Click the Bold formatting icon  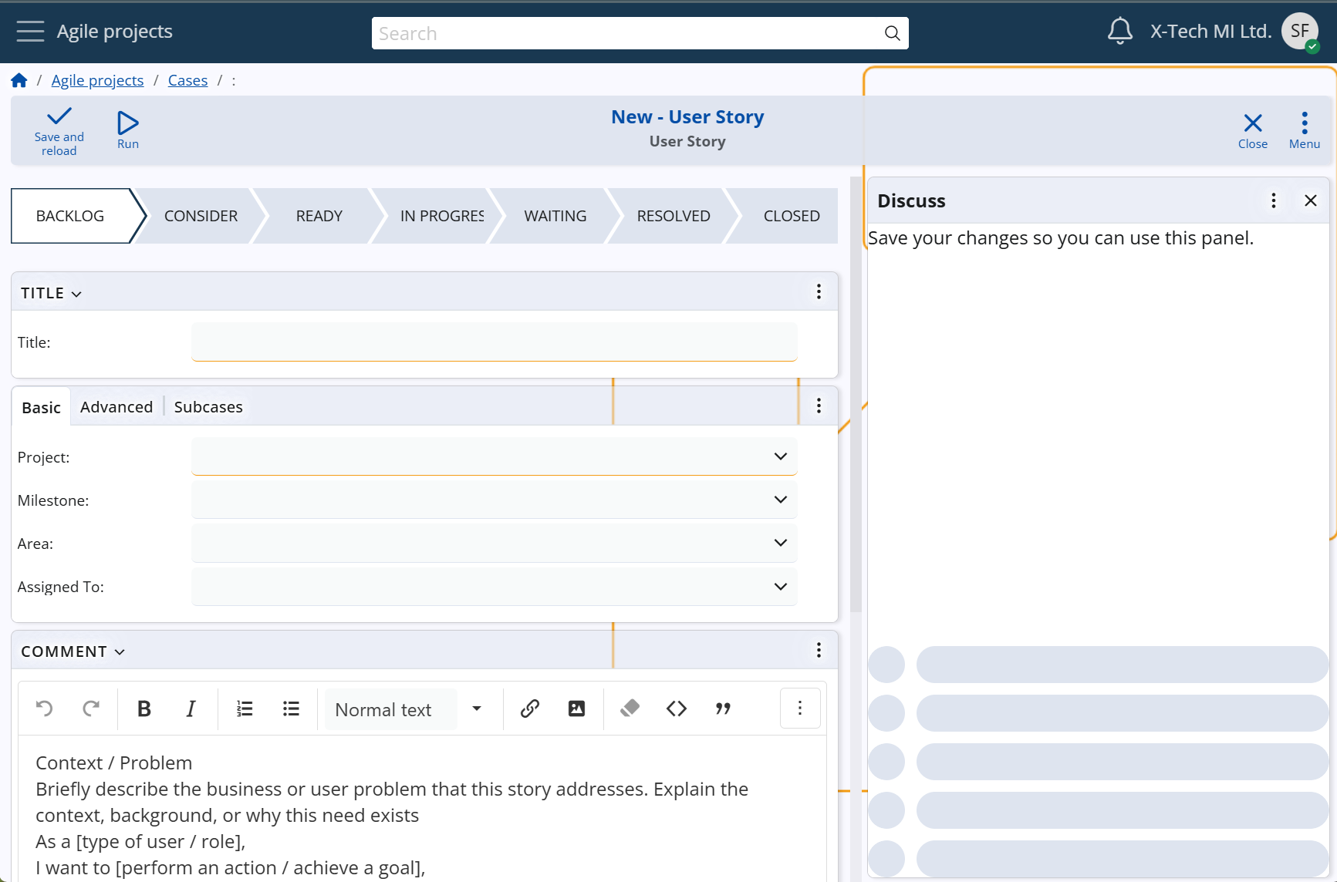(143, 709)
